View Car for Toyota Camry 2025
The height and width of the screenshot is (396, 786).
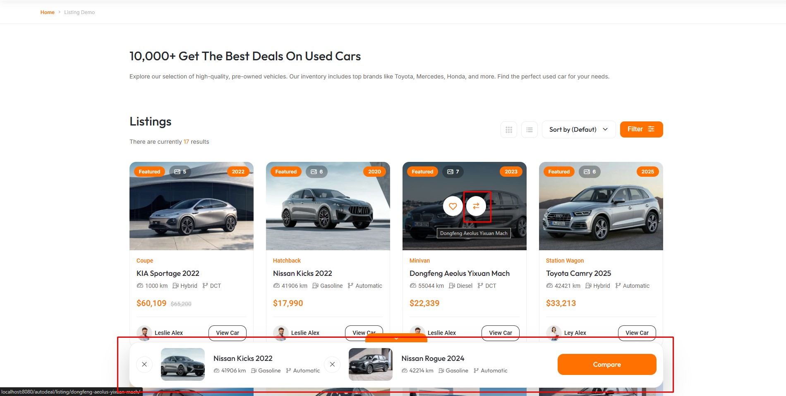[x=637, y=333]
